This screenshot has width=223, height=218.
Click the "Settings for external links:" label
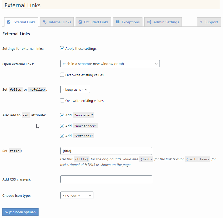(x=23, y=48)
